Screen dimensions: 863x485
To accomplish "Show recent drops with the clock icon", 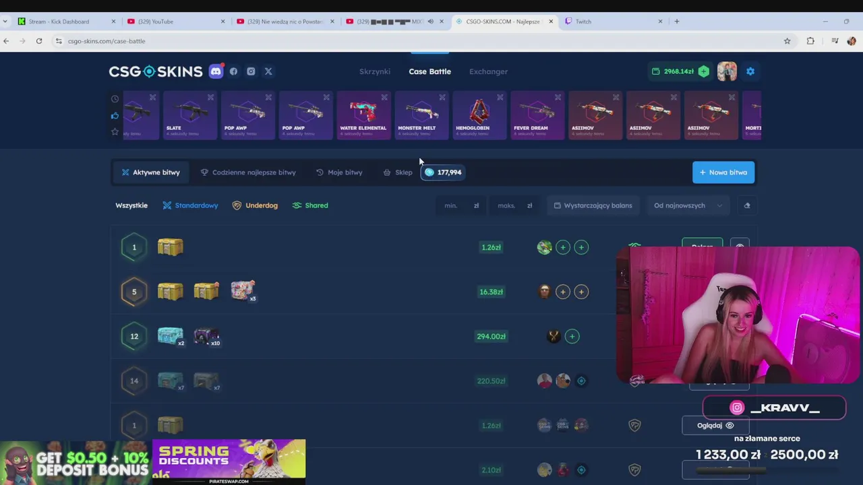I will [x=115, y=99].
